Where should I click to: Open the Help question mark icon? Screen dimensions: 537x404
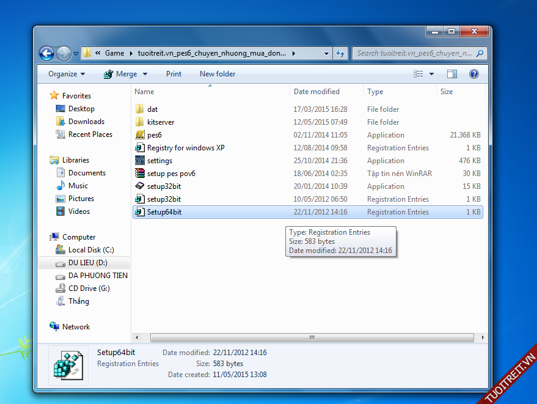(x=473, y=74)
